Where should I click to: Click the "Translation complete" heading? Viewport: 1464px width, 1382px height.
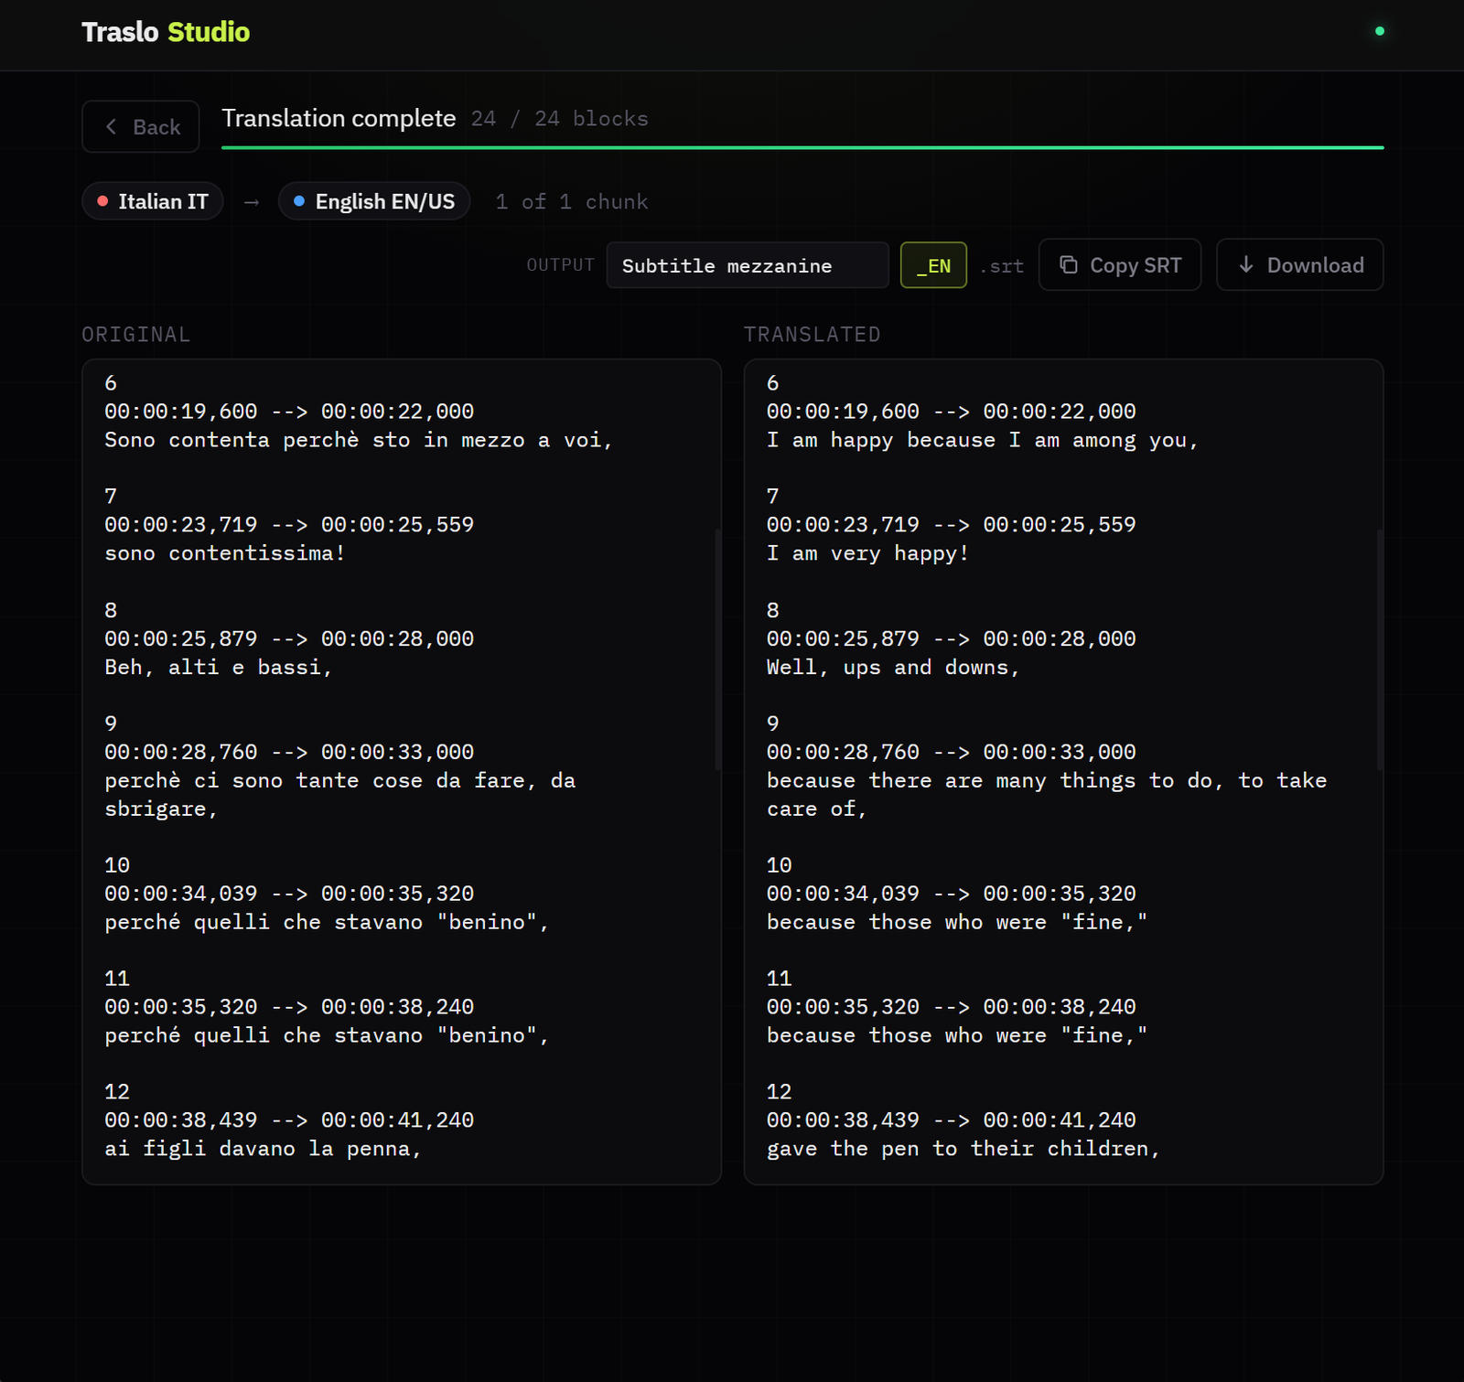click(339, 118)
